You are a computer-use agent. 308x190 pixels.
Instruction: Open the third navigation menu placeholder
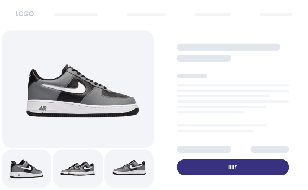point(212,15)
